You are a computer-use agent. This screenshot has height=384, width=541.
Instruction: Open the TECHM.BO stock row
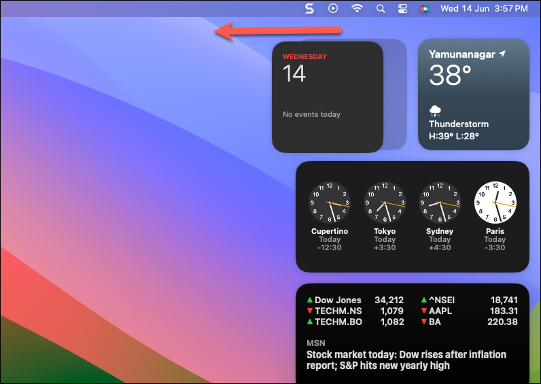coord(355,321)
